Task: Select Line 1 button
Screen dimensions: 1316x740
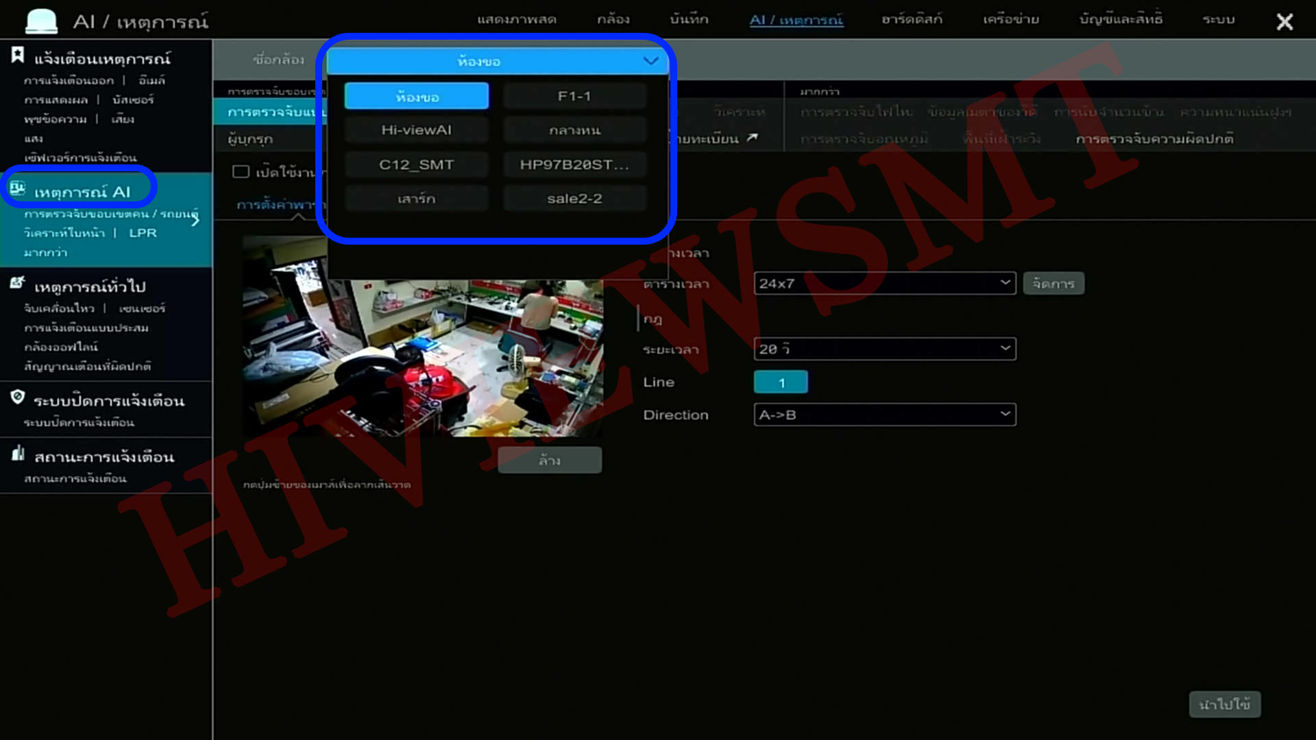Action: tap(781, 382)
